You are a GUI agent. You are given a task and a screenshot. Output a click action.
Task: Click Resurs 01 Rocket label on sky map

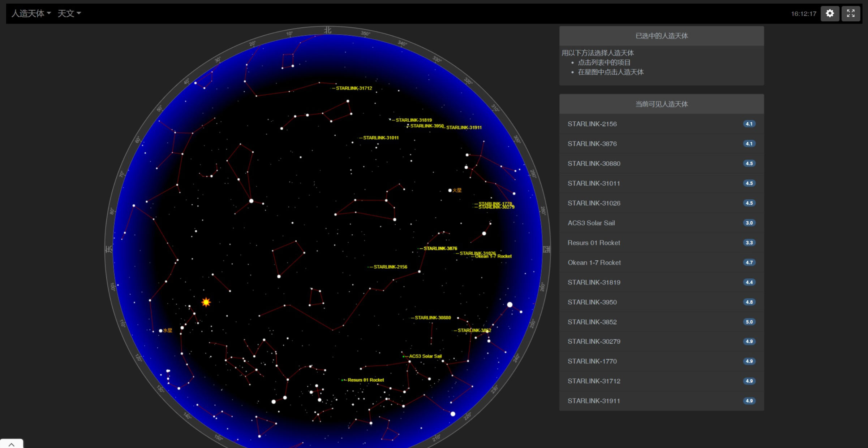coord(366,380)
